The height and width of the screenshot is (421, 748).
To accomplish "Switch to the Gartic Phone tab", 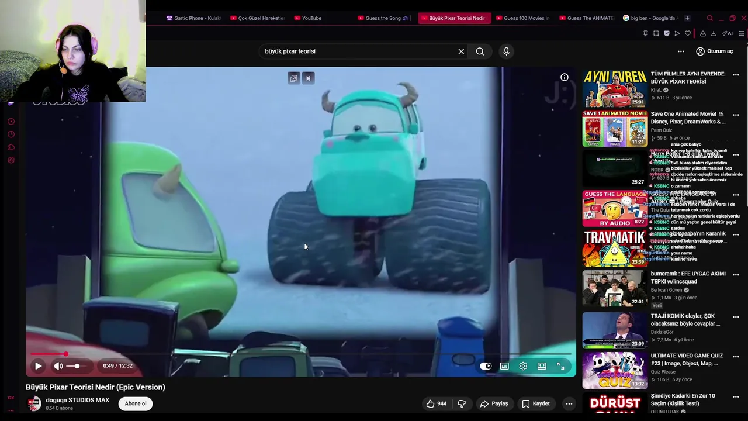I will pos(193,18).
